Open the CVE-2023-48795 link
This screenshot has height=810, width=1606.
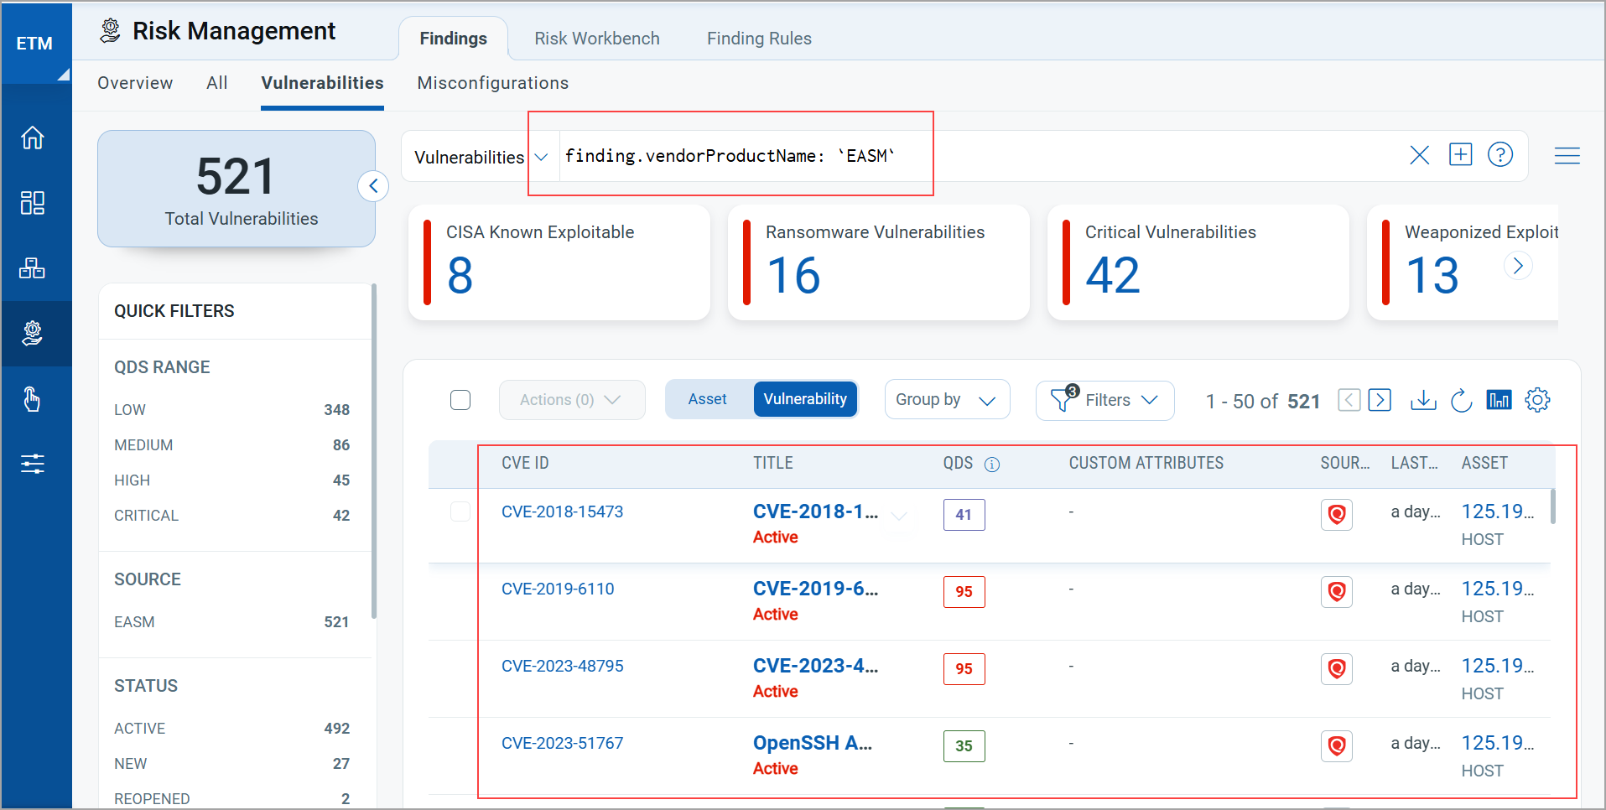(x=562, y=666)
